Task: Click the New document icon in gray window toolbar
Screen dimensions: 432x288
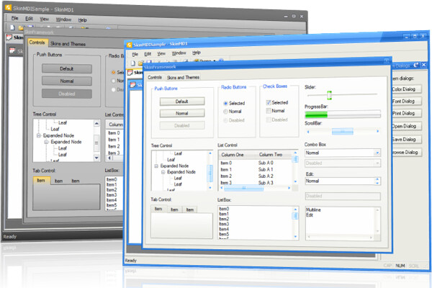Action: [12, 27]
